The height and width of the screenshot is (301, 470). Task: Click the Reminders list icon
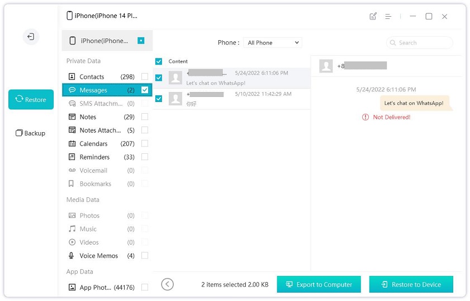click(x=72, y=157)
